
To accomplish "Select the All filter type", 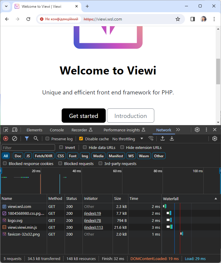I will tap(6, 156).
